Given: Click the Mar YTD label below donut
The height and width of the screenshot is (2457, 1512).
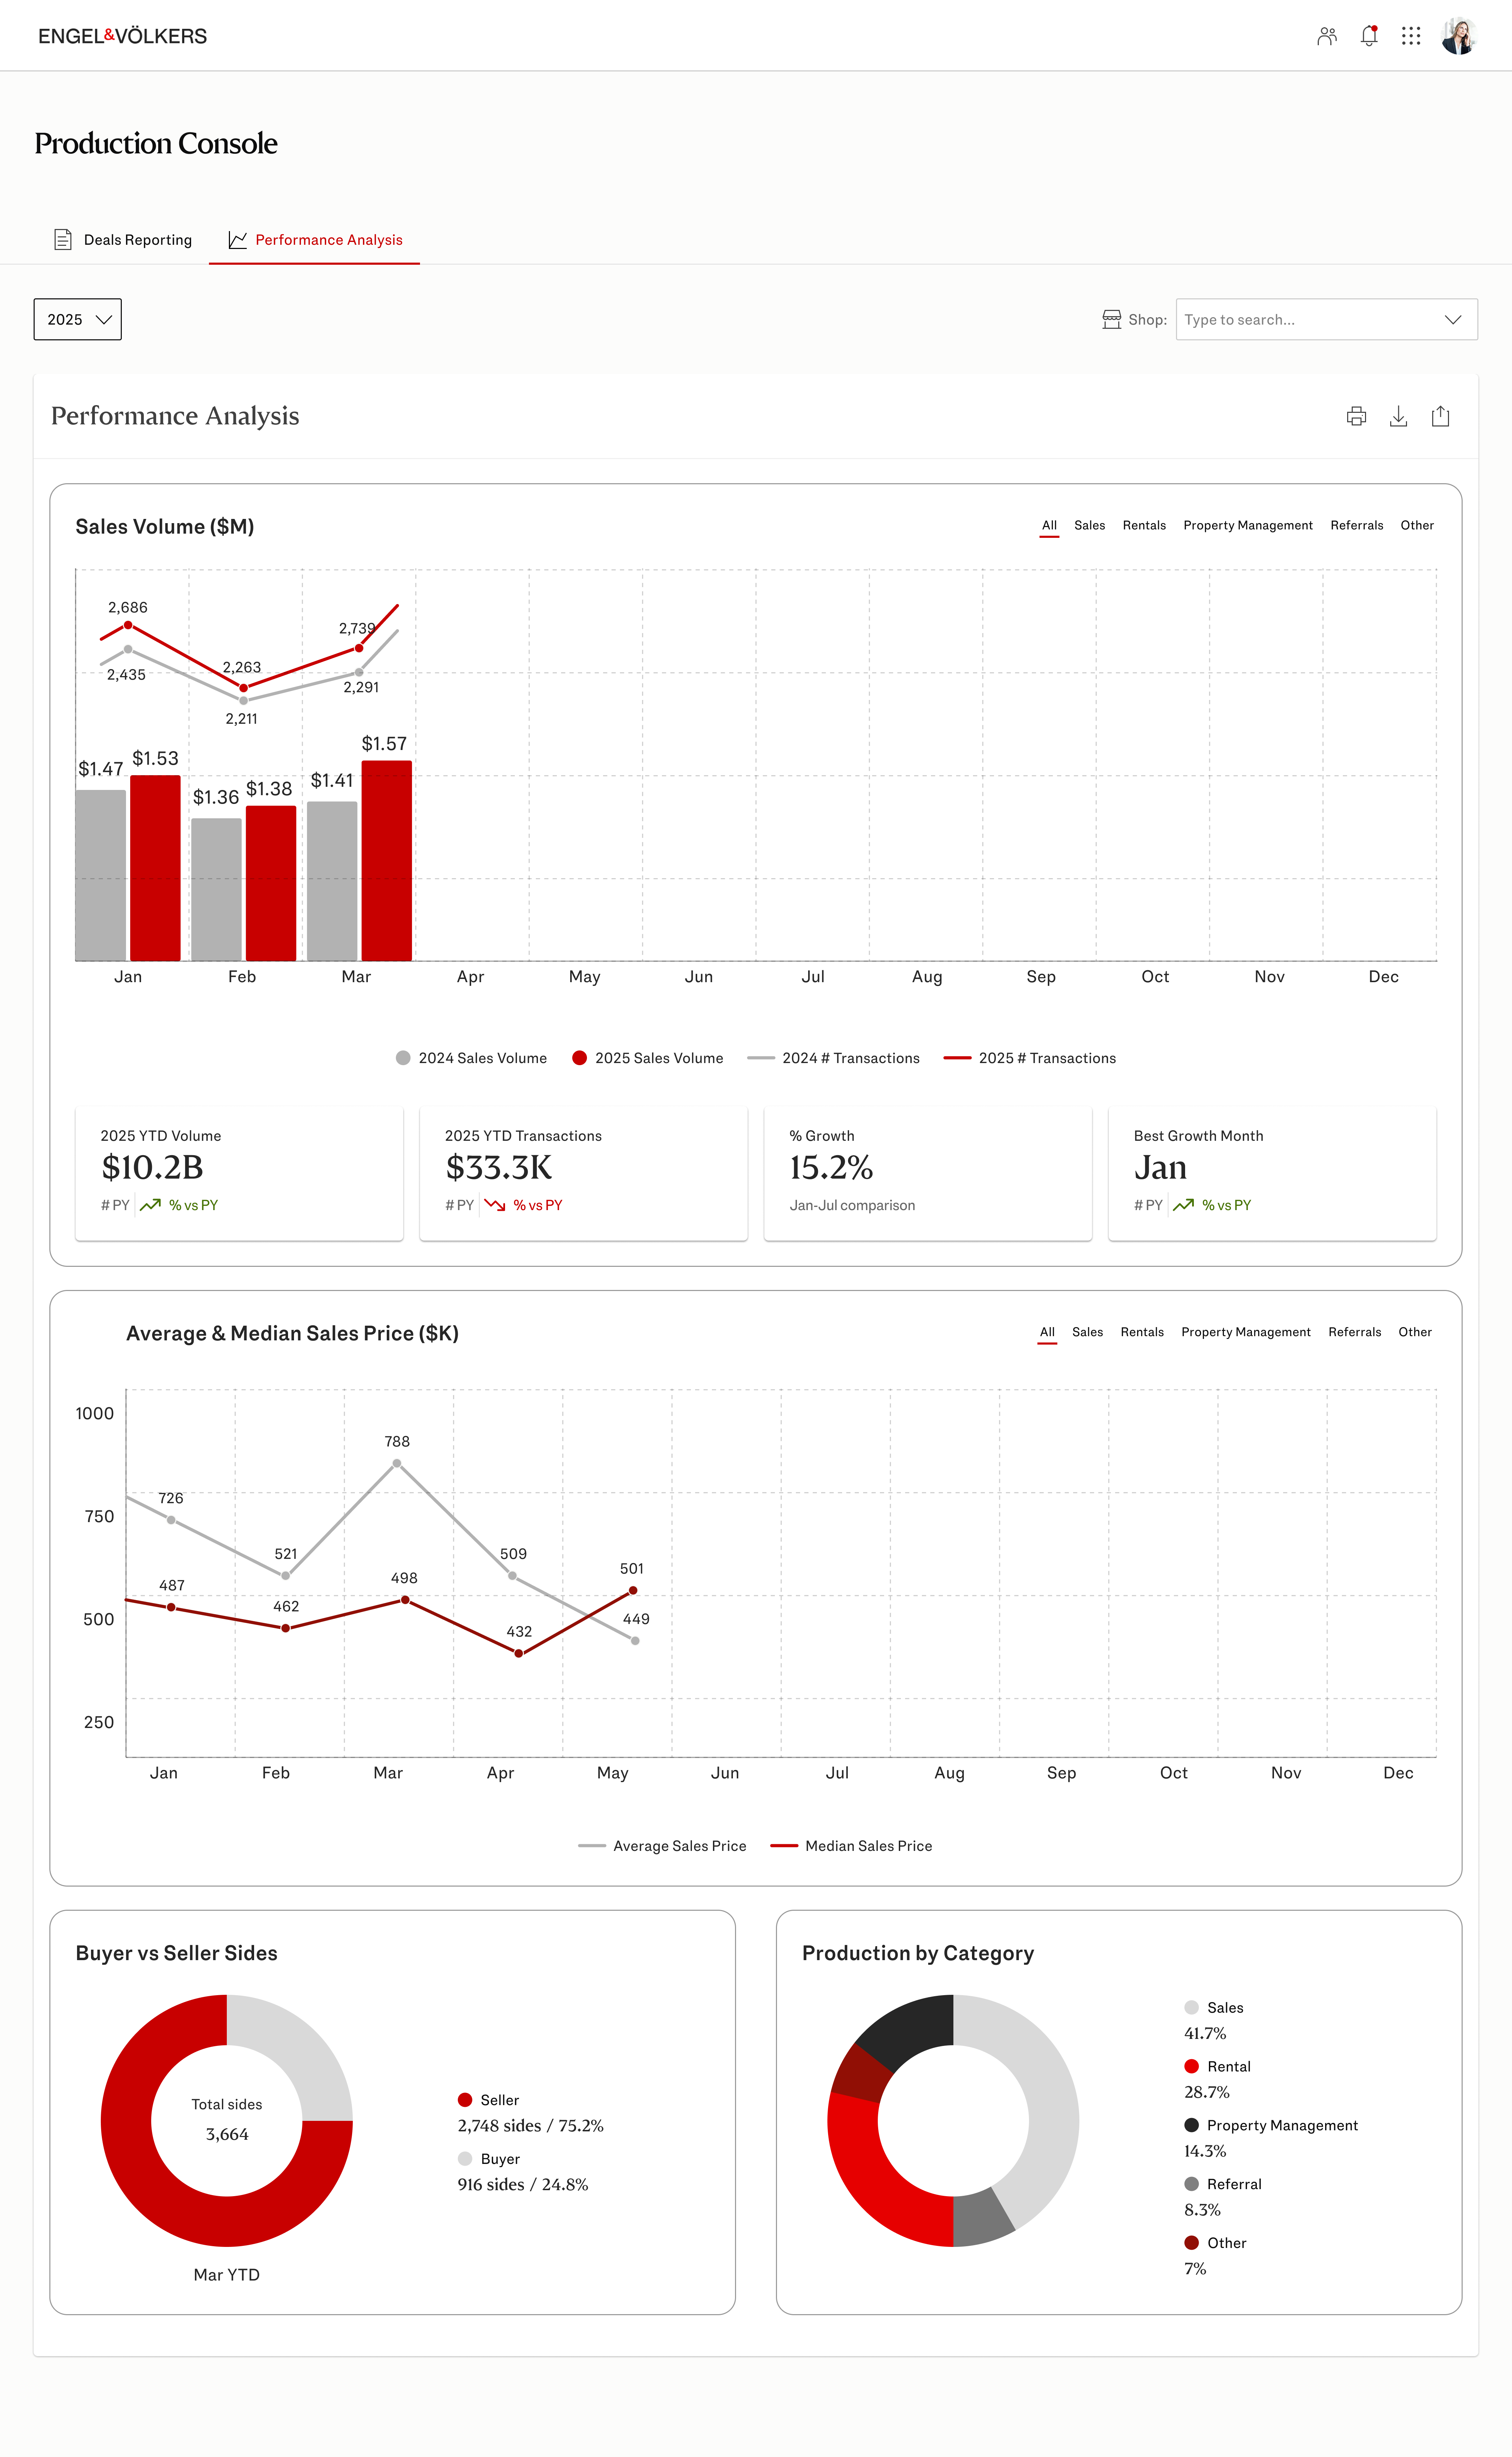Looking at the screenshot, I should tap(227, 2275).
